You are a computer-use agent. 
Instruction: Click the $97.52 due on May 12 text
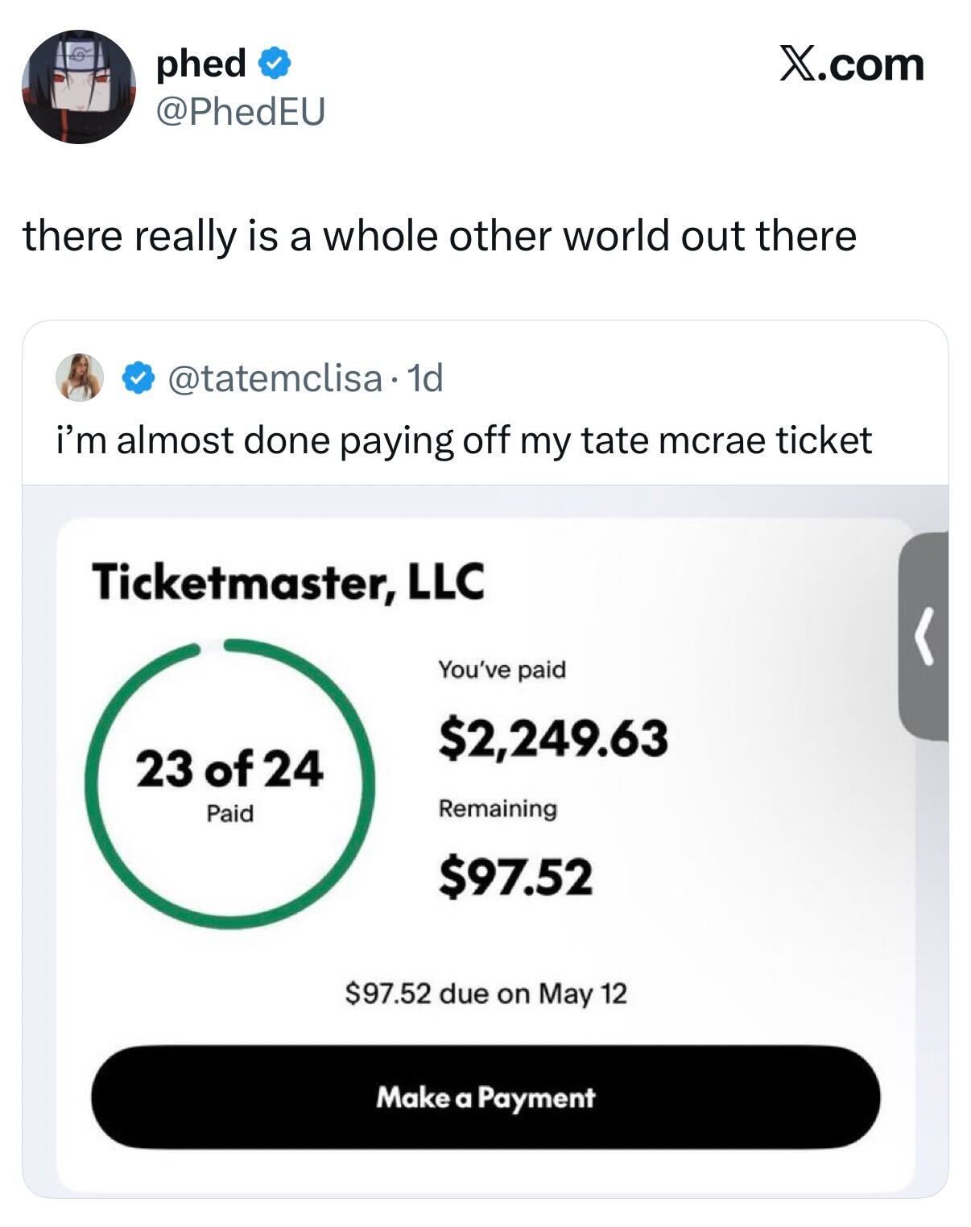point(486,994)
